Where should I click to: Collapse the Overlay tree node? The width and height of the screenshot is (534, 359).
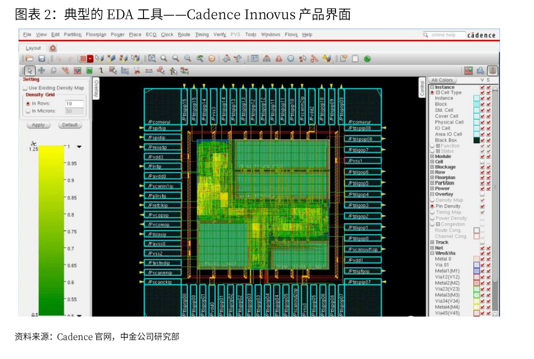432,194
